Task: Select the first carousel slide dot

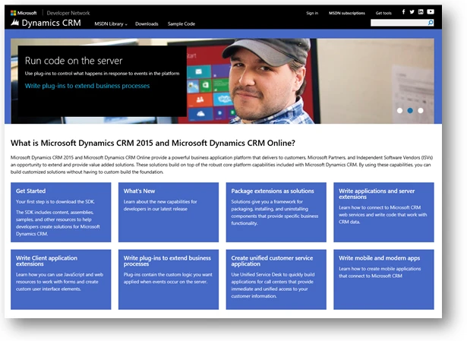Action: tap(399, 110)
